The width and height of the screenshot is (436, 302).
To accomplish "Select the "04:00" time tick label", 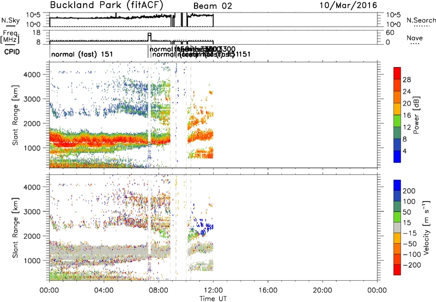I will (104, 291).
